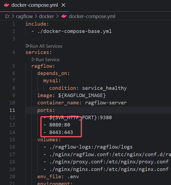Click Run All Services code lens

(46, 46)
